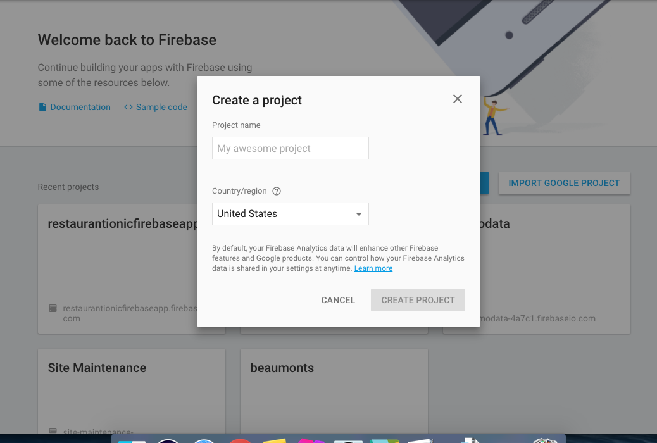Close the Create a project dialog
The height and width of the screenshot is (443, 657).
(x=458, y=99)
